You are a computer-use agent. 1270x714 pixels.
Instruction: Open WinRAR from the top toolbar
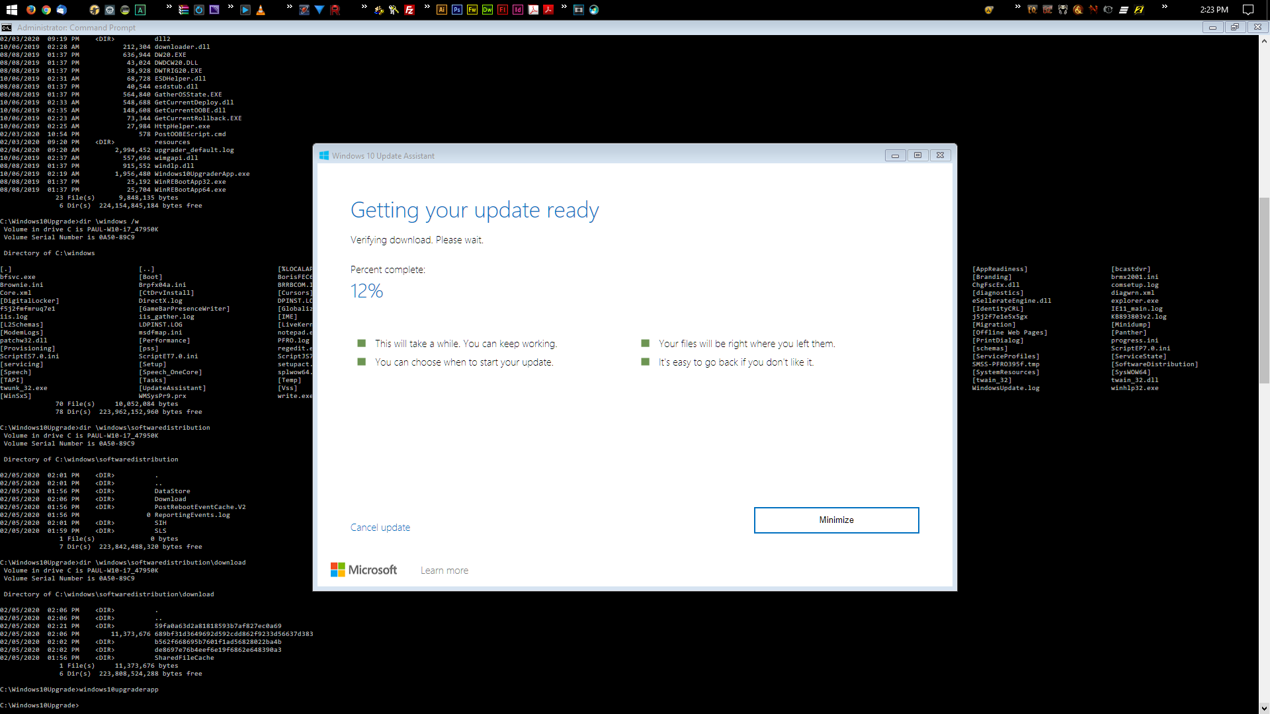click(184, 10)
